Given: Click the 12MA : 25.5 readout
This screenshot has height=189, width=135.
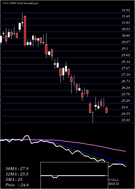Looking at the screenshot, I should click(17, 174).
